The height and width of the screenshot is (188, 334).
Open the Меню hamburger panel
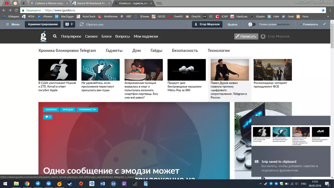(x=12, y=24)
